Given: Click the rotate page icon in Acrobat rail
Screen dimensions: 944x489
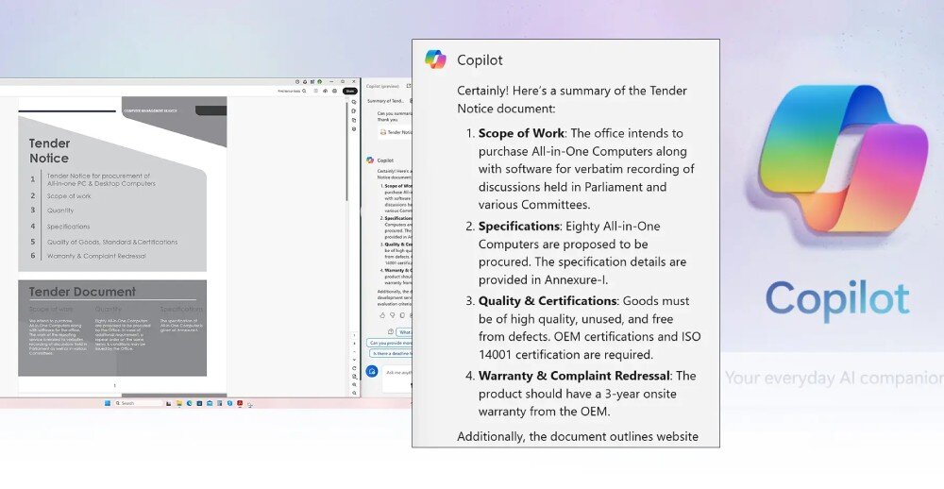Looking at the screenshot, I should [354, 368].
